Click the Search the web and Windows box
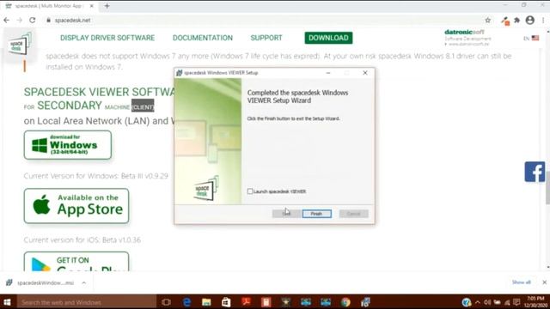 [86, 302]
